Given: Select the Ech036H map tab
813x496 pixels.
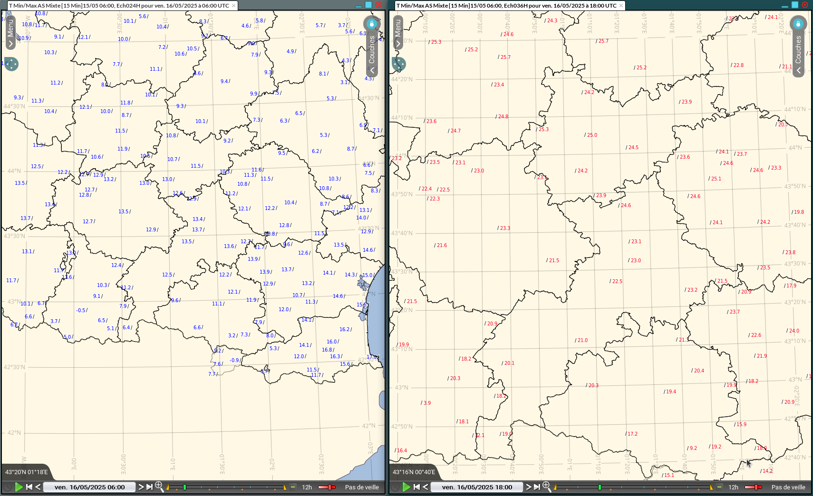Looking at the screenshot, I should coord(506,6).
